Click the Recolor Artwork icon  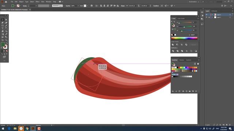coord(91,6)
